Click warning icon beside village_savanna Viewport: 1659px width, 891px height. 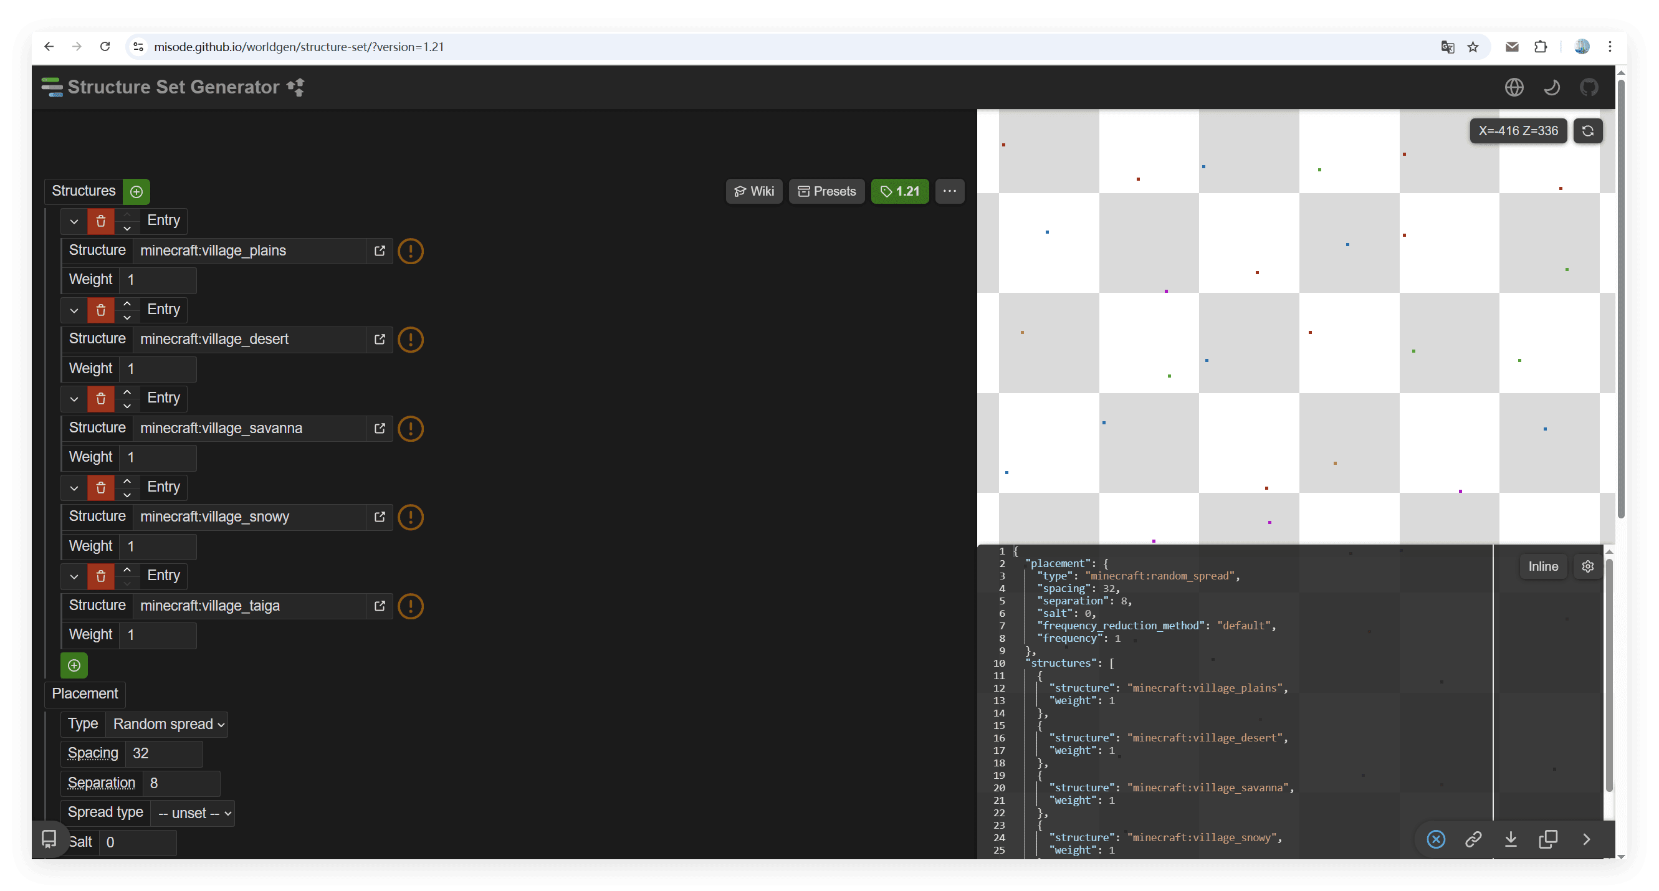[410, 428]
